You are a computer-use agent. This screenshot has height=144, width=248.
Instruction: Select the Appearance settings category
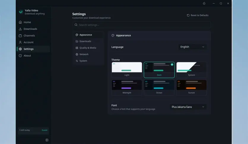click(x=89, y=35)
